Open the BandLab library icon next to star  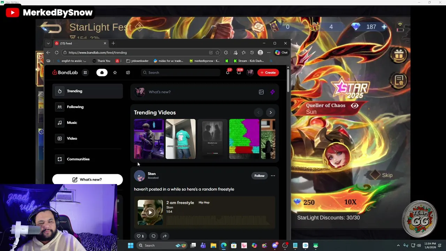(x=128, y=73)
